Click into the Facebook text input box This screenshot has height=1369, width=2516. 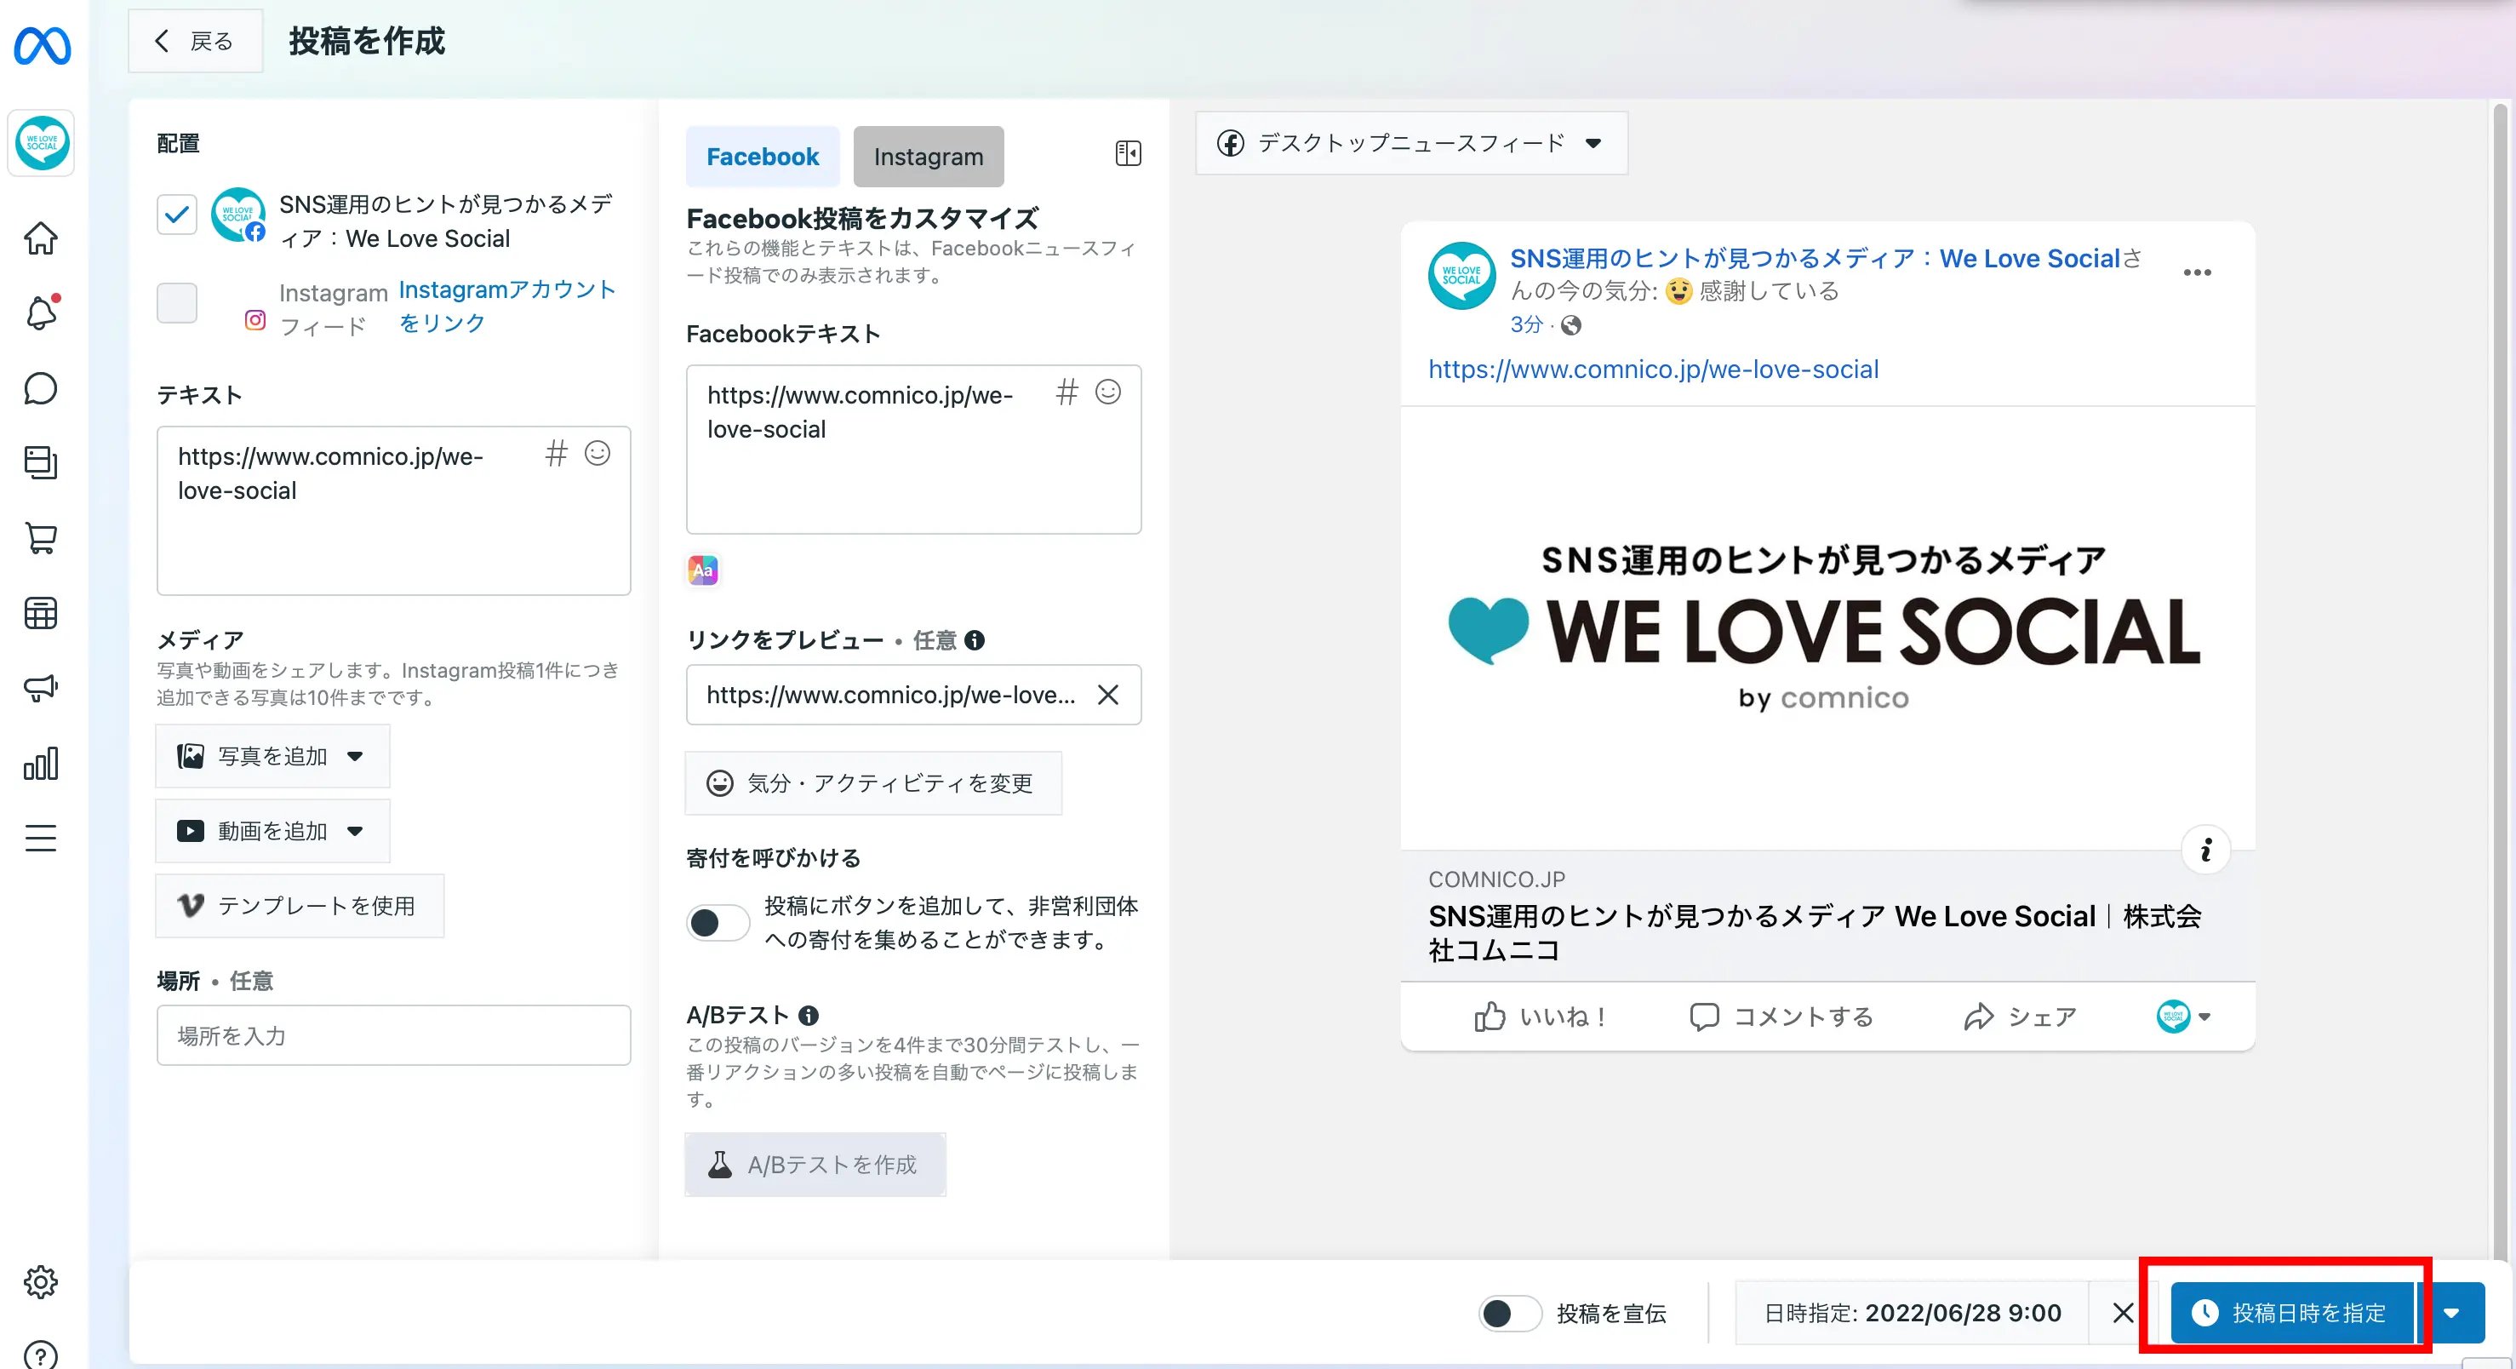tap(913, 450)
